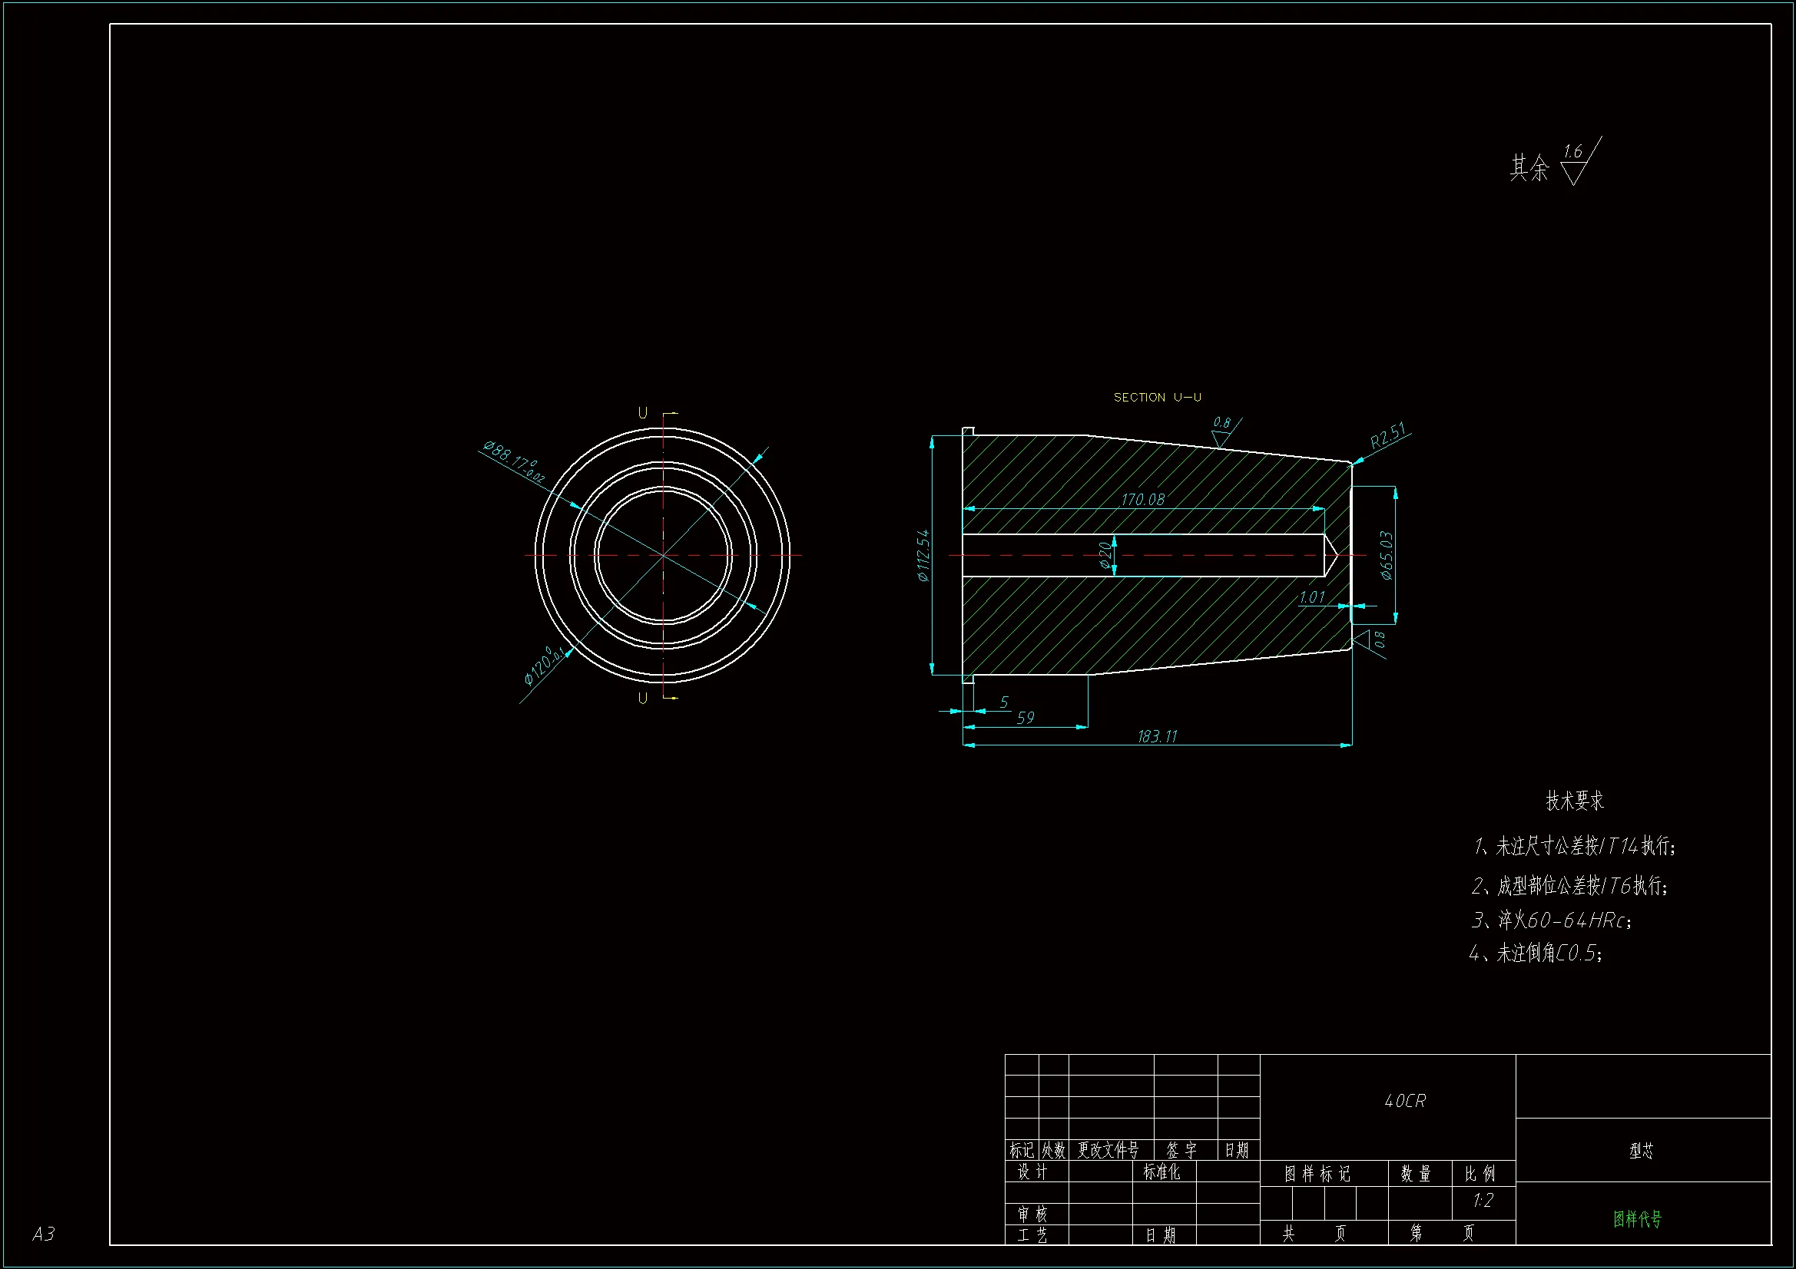Select the R2.51 radius leader annotation
This screenshot has height=1269, width=1796.
coord(1387,436)
